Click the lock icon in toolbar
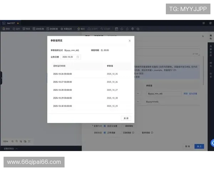Viewport: 214px width, 171px height. click(x=127, y=29)
